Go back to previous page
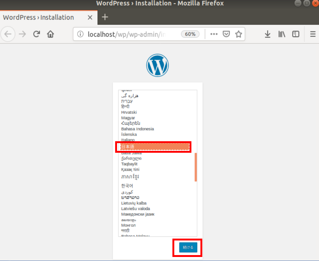This screenshot has width=319, height=261. (x=8, y=34)
